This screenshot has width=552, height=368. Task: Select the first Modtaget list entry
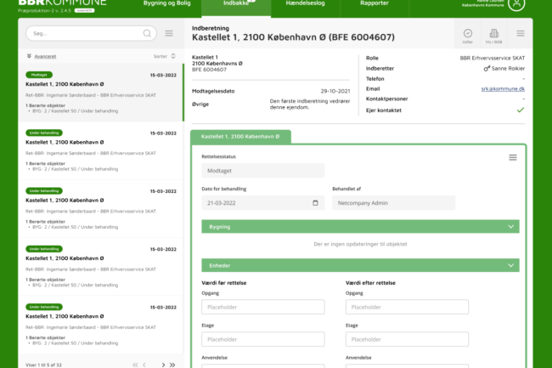pyautogui.click(x=100, y=94)
